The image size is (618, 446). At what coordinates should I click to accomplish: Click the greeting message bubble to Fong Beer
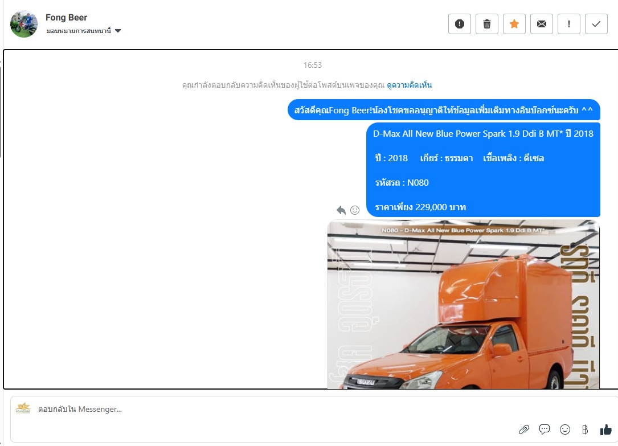pyautogui.click(x=444, y=110)
